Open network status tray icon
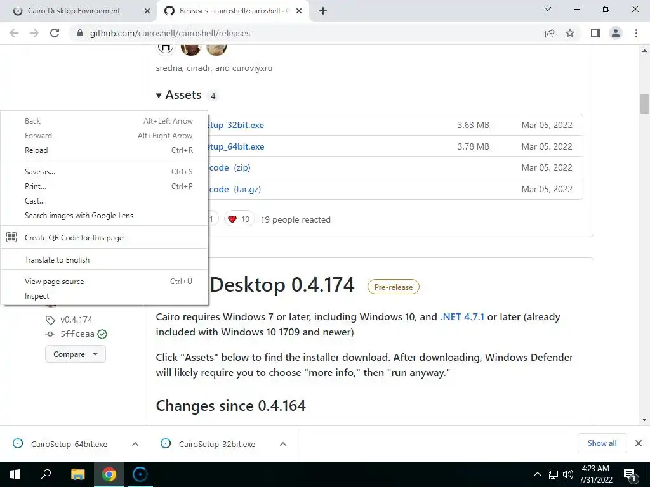The width and height of the screenshot is (650, 487). click(553, 474)
